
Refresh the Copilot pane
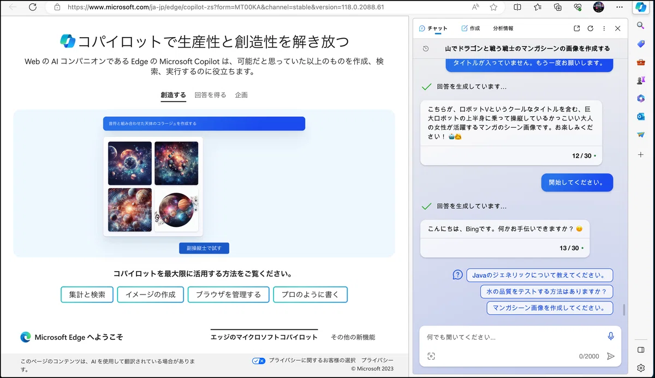[590, 28]
